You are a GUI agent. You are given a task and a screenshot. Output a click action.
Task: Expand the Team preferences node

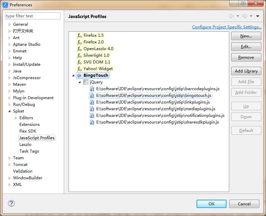9,158
